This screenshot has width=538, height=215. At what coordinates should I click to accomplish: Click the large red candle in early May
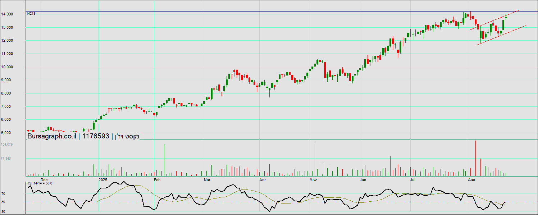tap(325, 70)
